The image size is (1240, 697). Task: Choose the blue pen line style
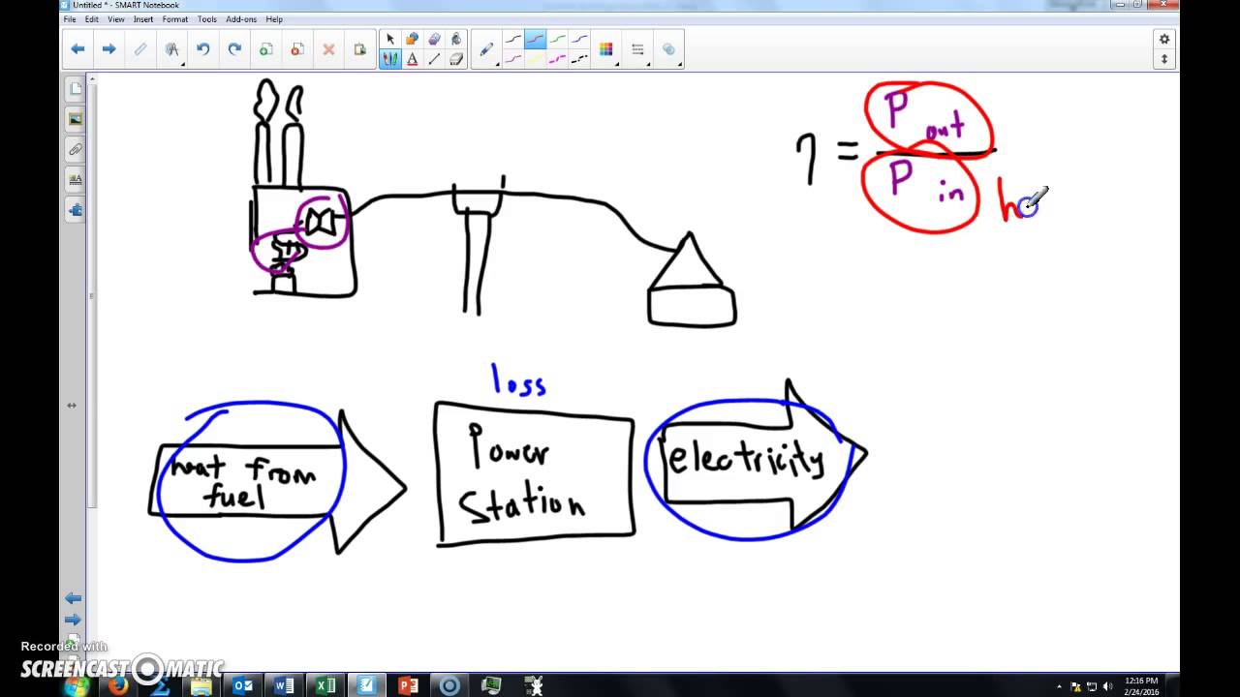coord(579,39)
